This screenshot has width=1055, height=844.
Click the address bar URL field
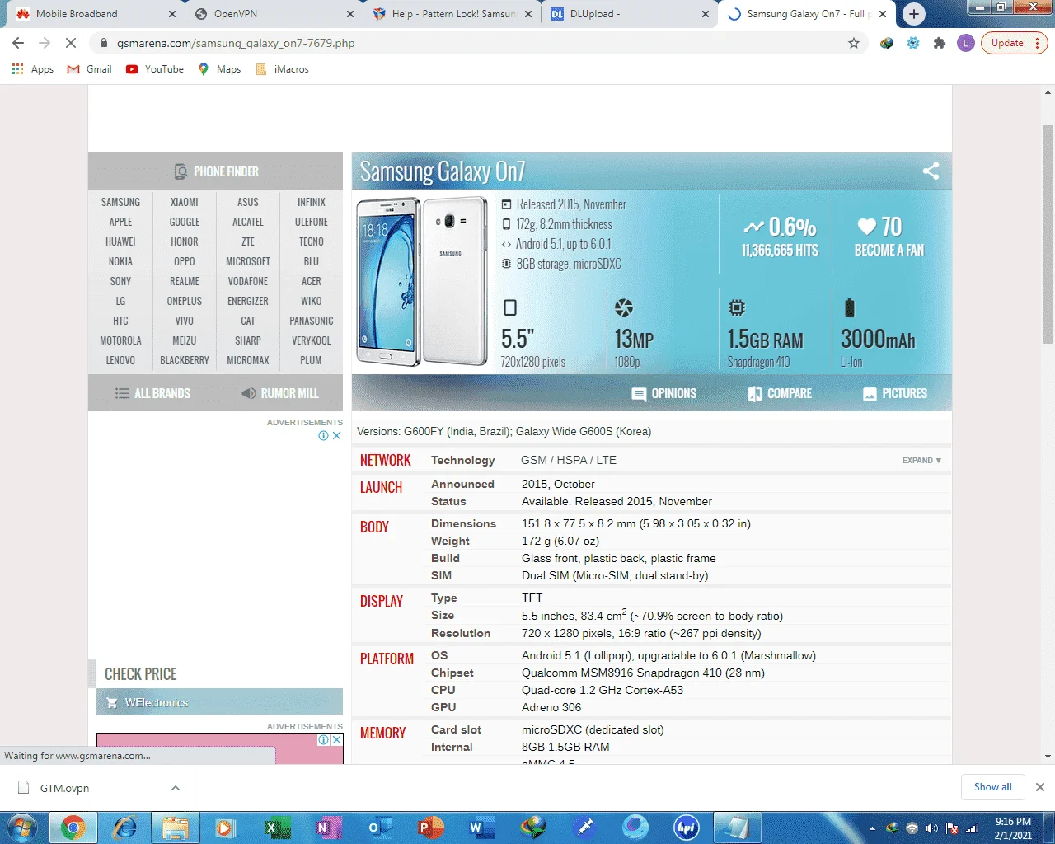(x=470, y=43)
